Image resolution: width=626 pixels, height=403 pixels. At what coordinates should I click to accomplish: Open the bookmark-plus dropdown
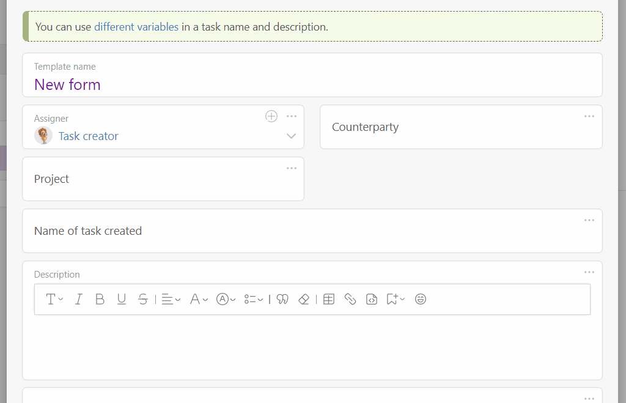[x=396, y=299]
